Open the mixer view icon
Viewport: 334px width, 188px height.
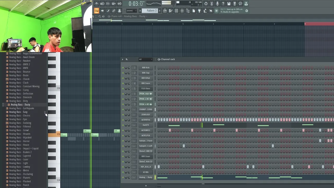[x=182, y=11]
